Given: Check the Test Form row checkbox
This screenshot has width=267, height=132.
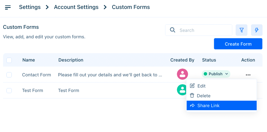Looking at the screenshot, I should click(x=9, y=91).
